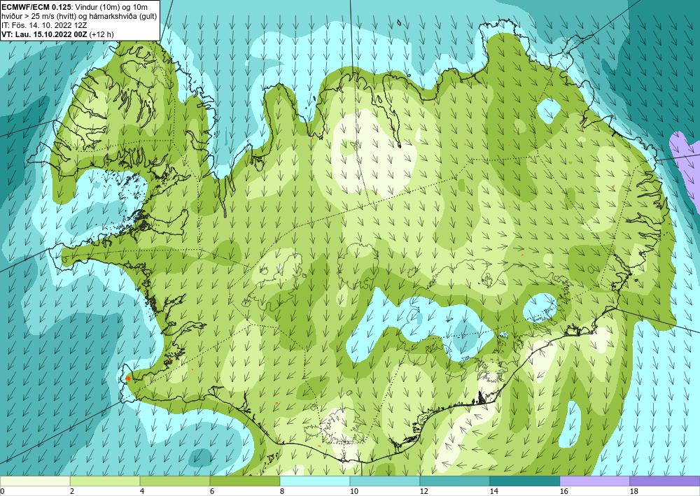Click the "ECMWF/ECM 0.125" model title text

(35, 7)
